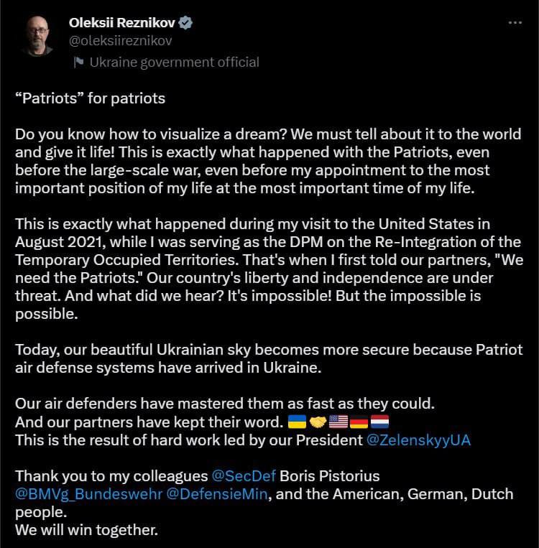Open the Oleksii Reznikov display name link

[x=122, y=23]
